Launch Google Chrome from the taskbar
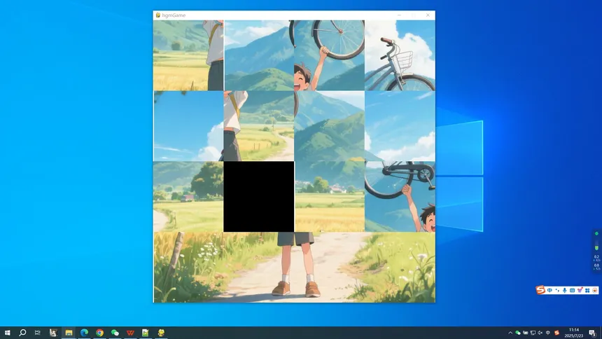602x339 pixels. click(x=99, y=333)
